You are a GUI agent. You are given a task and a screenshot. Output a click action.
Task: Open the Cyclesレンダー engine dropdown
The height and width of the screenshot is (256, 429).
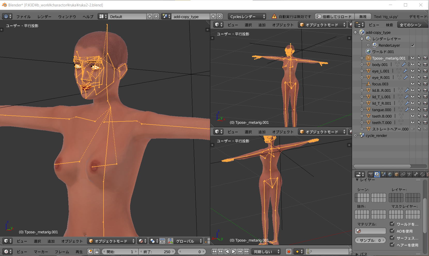(247, 16)
